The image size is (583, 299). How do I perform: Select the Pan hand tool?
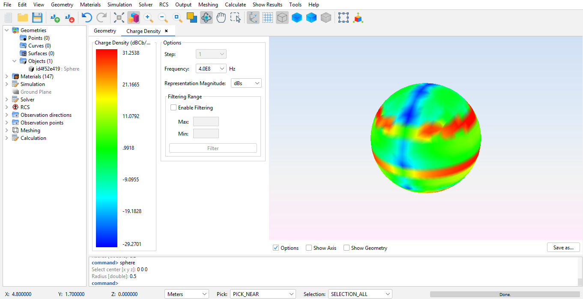point(221,18)
